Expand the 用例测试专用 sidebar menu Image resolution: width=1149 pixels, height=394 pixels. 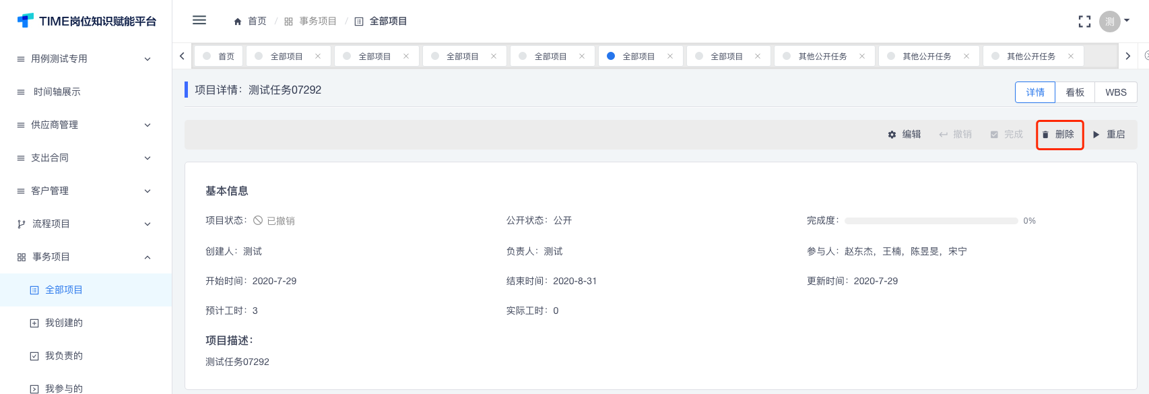click(x=86, y=59)
